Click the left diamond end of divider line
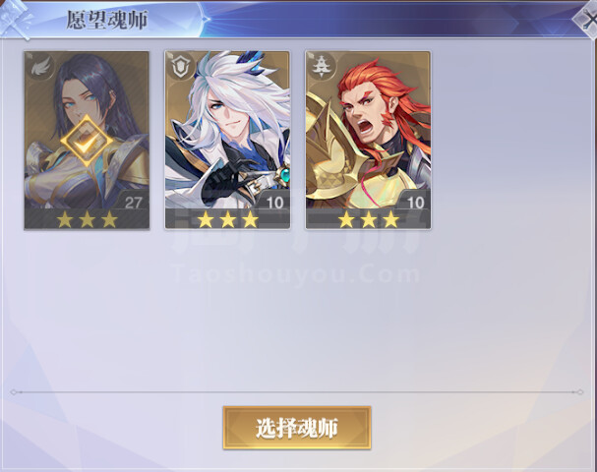 (x=14, y=392)
